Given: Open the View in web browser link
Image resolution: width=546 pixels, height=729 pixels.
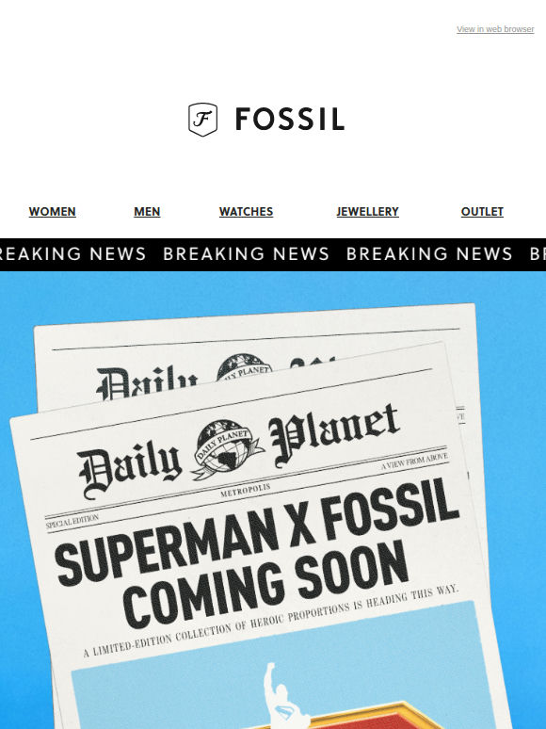Looking at the screenshot, I should tap(495, 29).
